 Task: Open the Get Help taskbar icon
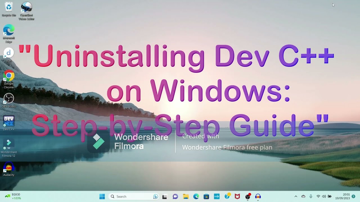coord(227,196)
